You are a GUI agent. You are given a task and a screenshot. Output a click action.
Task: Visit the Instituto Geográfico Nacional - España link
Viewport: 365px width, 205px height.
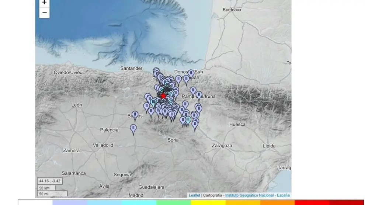tap(257, 195)
